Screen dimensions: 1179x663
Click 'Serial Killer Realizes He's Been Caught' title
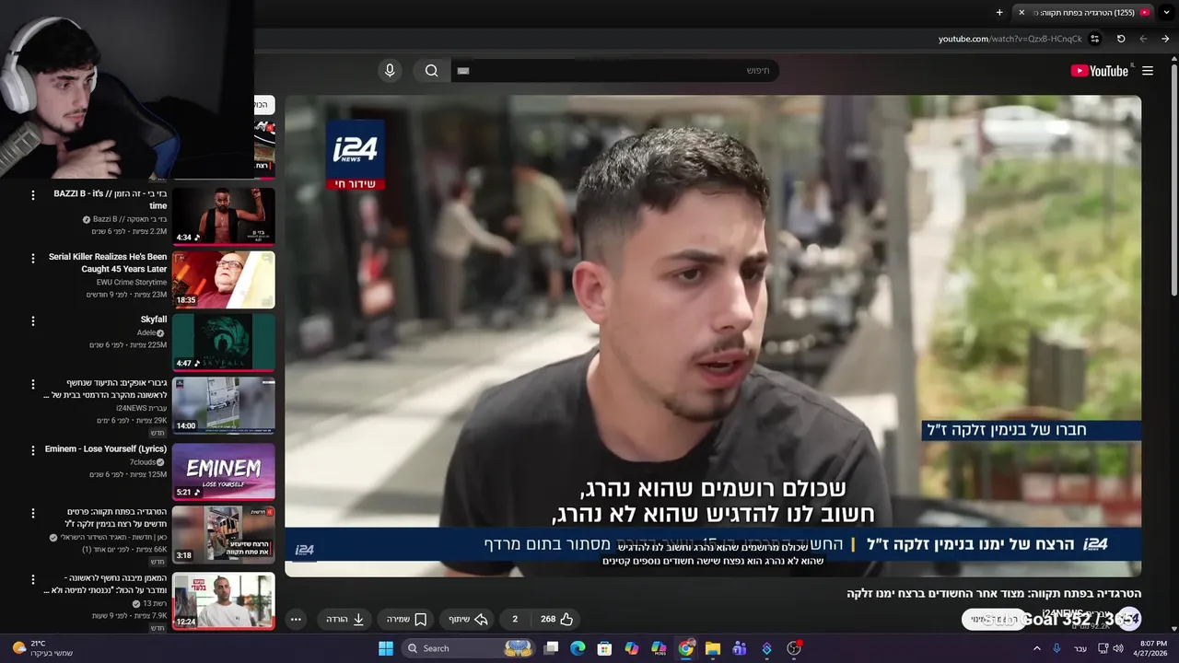coord(108,263)
